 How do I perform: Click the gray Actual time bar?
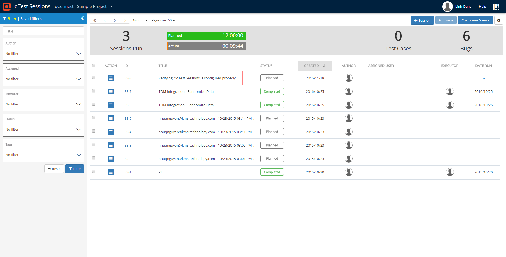[x=206, y=46]
